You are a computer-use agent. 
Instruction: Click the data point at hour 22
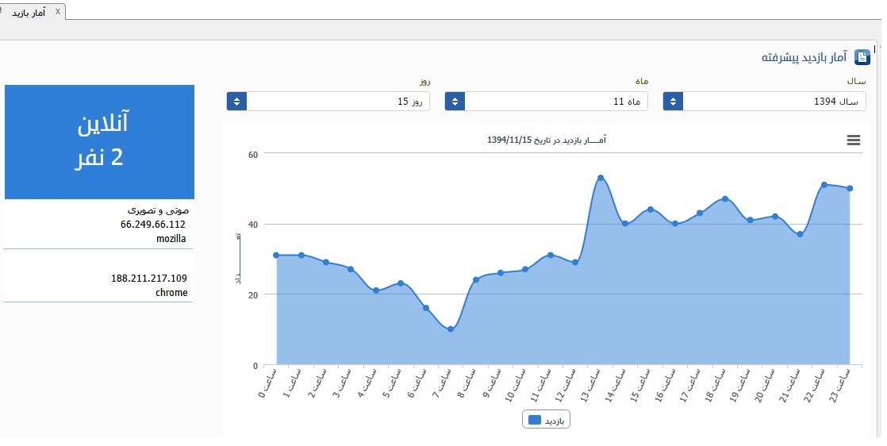pos(824,185)
